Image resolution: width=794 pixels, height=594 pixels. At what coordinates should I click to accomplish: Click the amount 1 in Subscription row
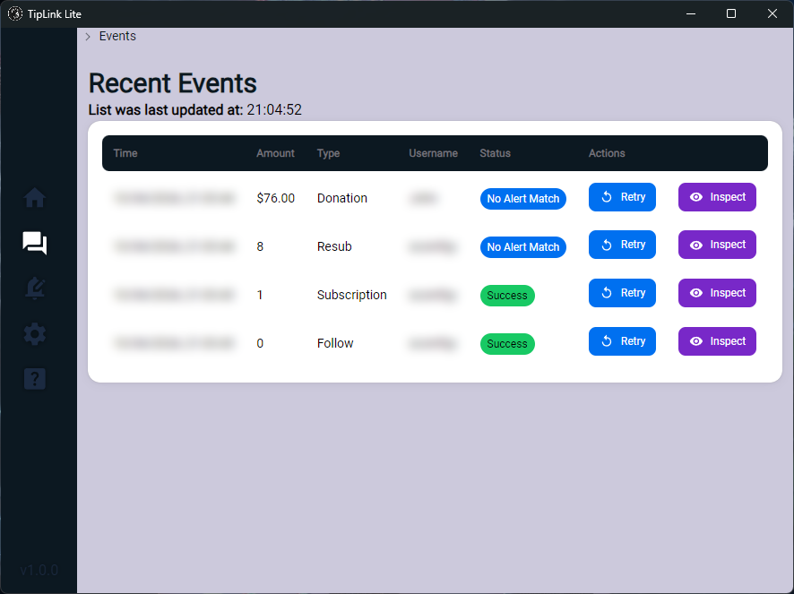click(260, 295)
